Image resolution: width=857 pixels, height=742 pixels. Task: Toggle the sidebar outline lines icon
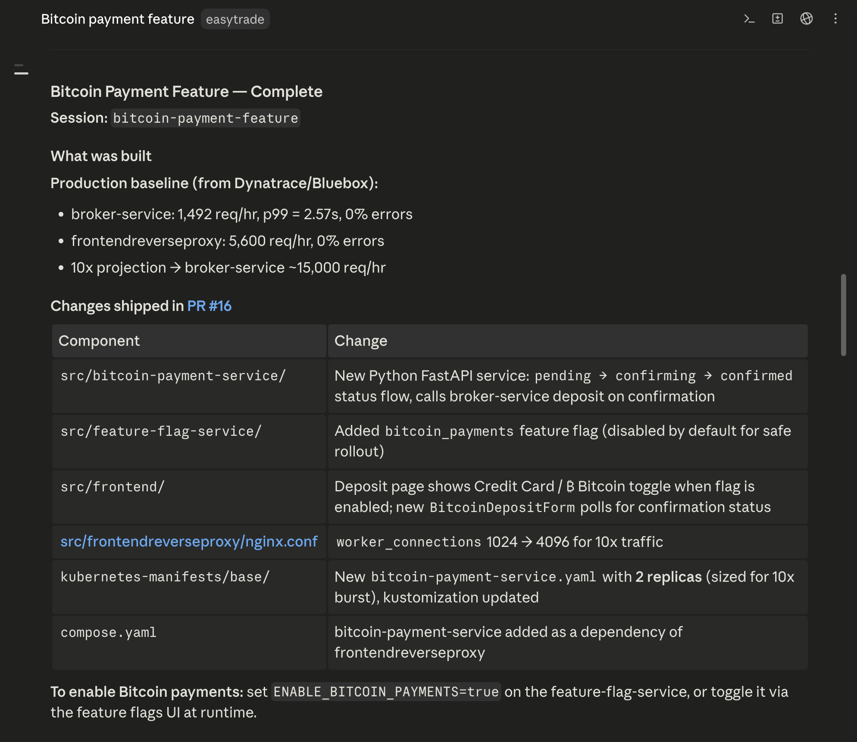point(21,69)
